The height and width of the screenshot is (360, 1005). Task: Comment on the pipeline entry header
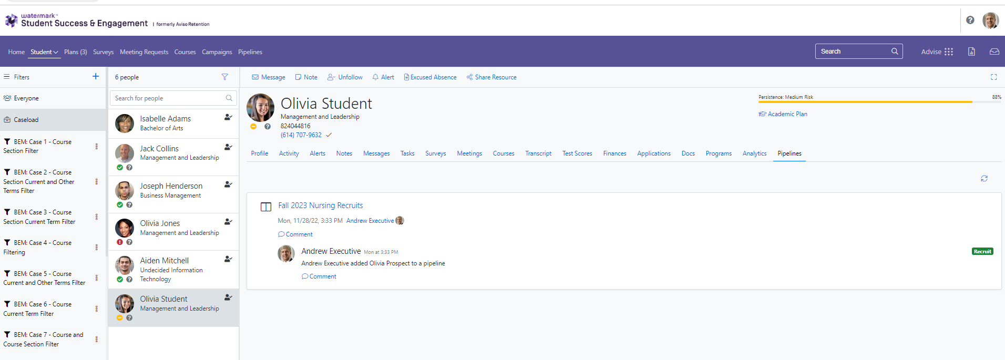[295, 234]
